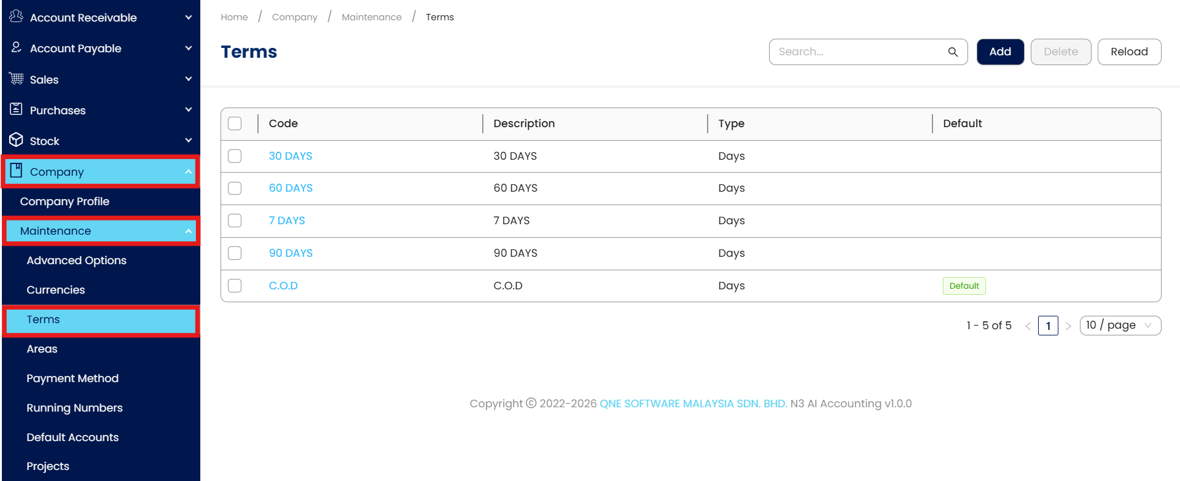Toggle the select-all header checkbox
The height and width of the screenshot is (481, 1180).
[x=235, y=123]
